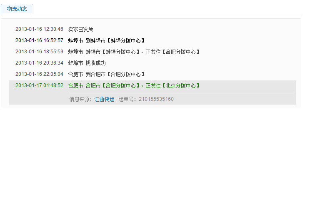Click green timestamp 2013-01-17 01:48:52
Screen dimensions: 320x200
40,85
